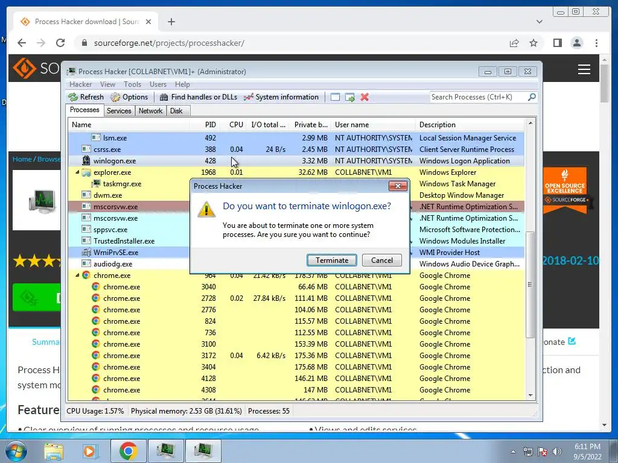Open Chrome three-dot menu

pos(596,43)
